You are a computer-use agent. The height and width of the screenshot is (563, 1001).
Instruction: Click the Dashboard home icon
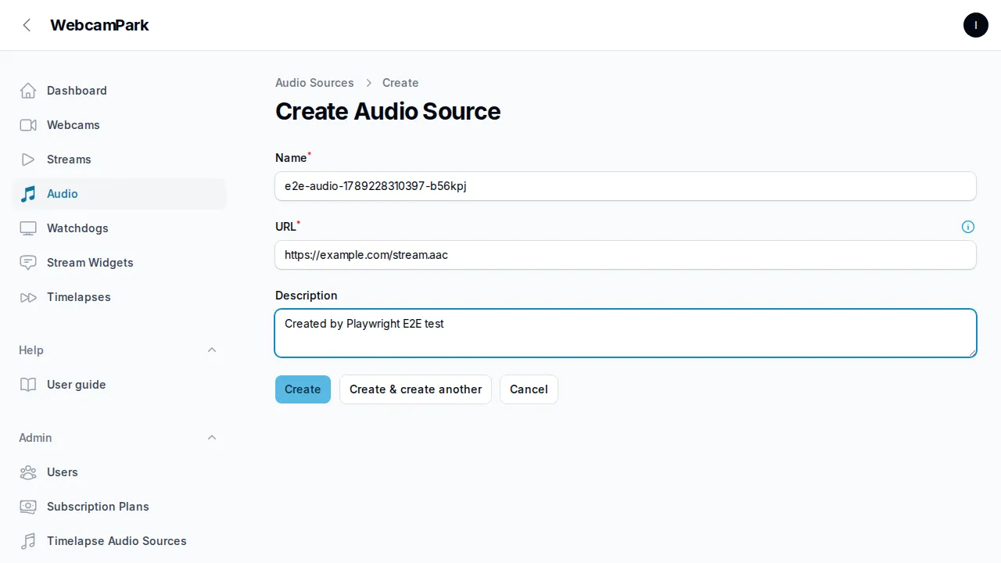(28, 91)
